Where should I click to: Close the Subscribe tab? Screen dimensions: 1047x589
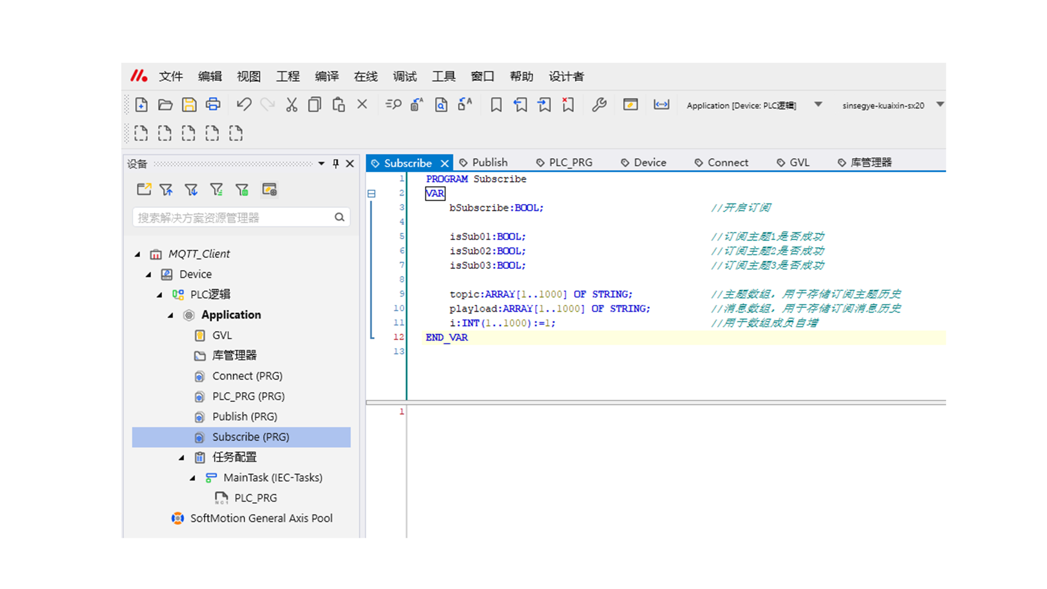point(445,164)
